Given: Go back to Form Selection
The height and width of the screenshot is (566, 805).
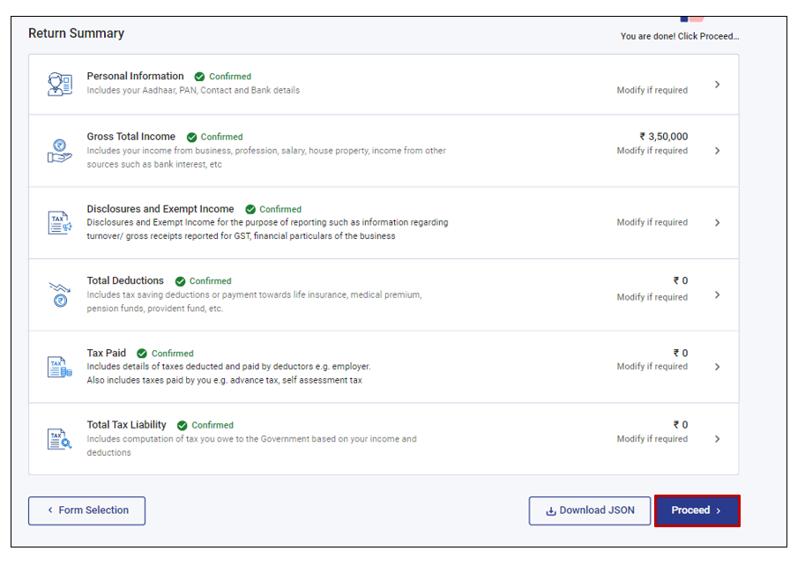Looking at the screenshot, I should [x=86, y=510].
